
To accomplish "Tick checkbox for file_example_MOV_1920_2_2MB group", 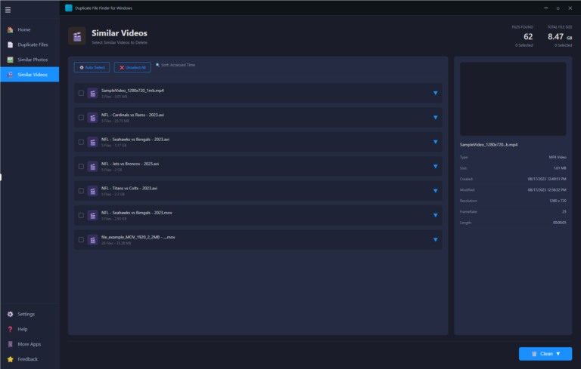I will 81,240.
